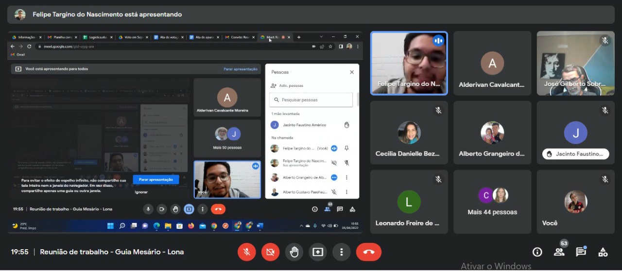Click the Adic. pessoas add people icon
Screen dimensions: 622x272
click(x=274, y=86)
